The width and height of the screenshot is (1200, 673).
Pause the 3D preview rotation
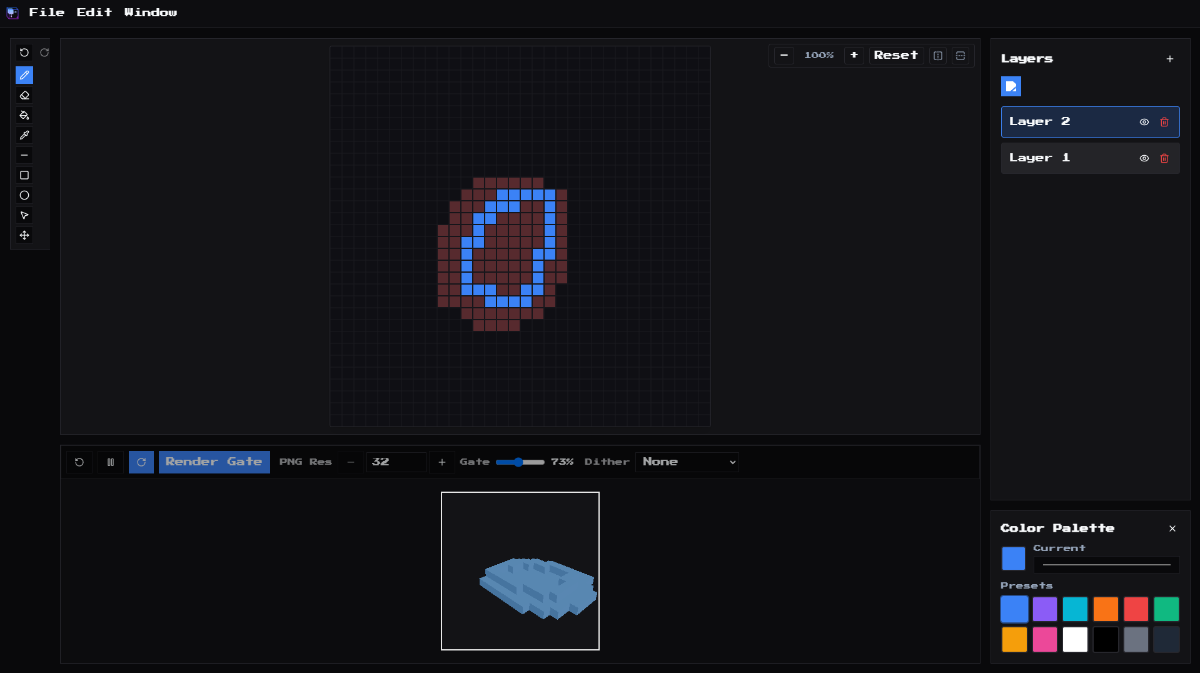pyautogui.click(x=111, y=462)
